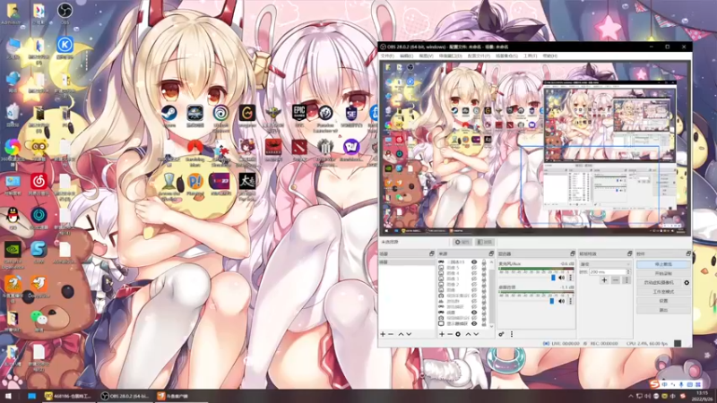Open 属性 properties button above docks
The width and height of the screenshot is (717, 403).
(x=462, y=242)
